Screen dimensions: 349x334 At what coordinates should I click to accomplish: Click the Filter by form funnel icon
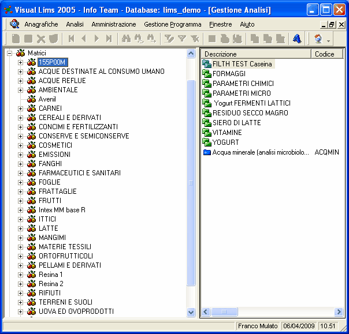coord(169,39)
